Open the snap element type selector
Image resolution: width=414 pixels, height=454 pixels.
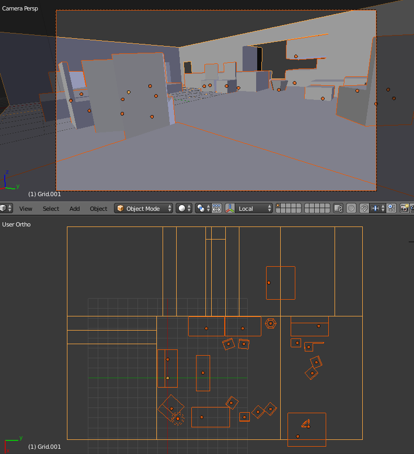378,209
